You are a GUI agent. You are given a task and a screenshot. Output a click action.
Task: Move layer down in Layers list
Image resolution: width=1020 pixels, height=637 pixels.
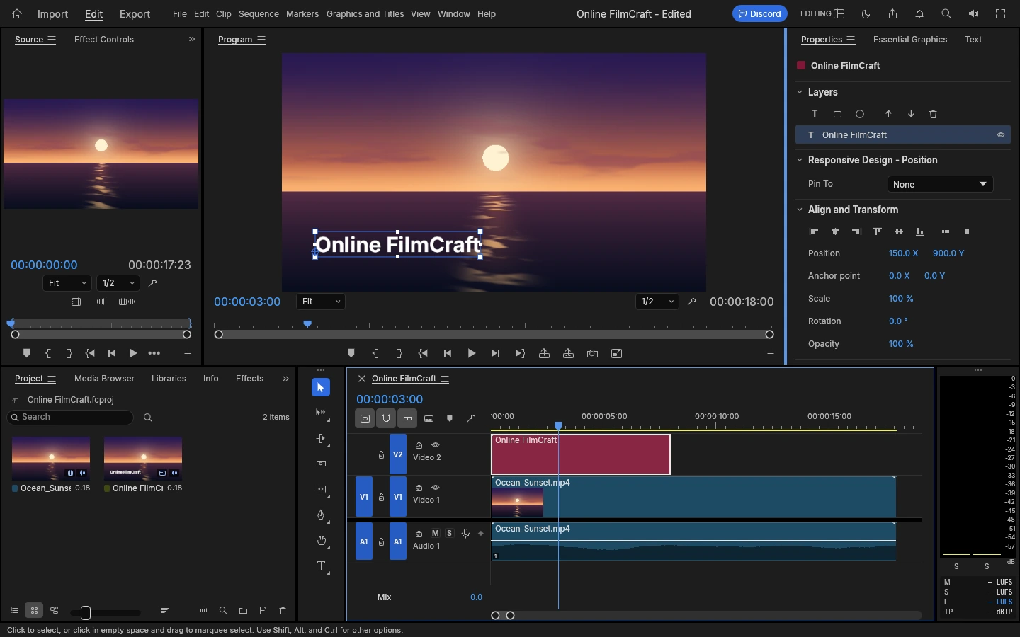coord(912,114)
